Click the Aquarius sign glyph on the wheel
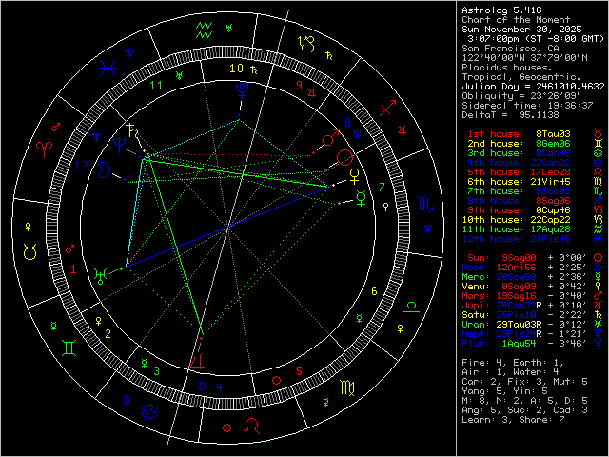Screen dimensions: 609x457 pyautogui.click(x=204, y=30)
